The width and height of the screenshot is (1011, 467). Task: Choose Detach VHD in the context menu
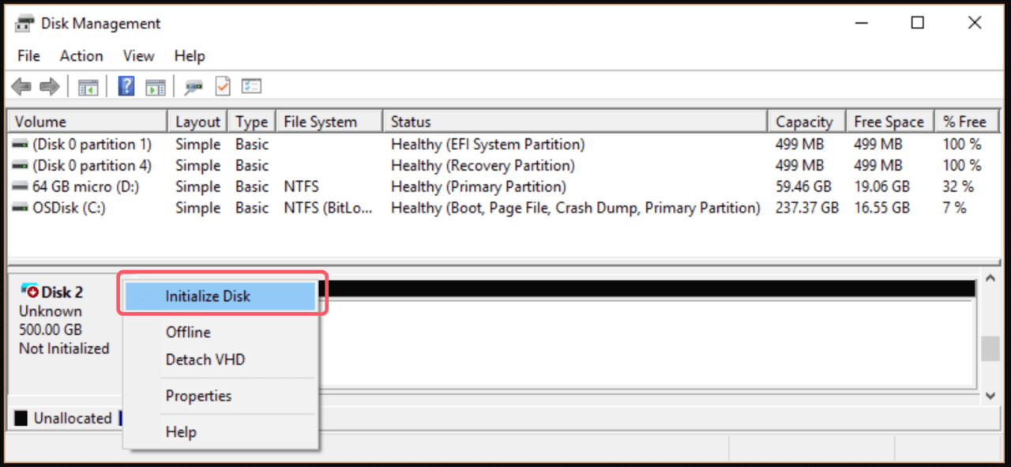pyautogui.click(x=205, y=360)
